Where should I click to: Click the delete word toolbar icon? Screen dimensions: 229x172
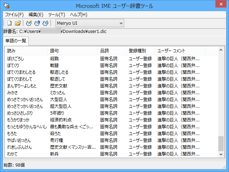[x=45, y=23]
